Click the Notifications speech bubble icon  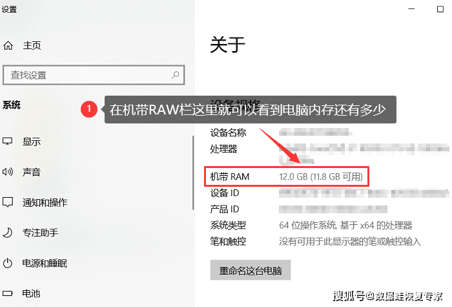(x=8, y=202)
